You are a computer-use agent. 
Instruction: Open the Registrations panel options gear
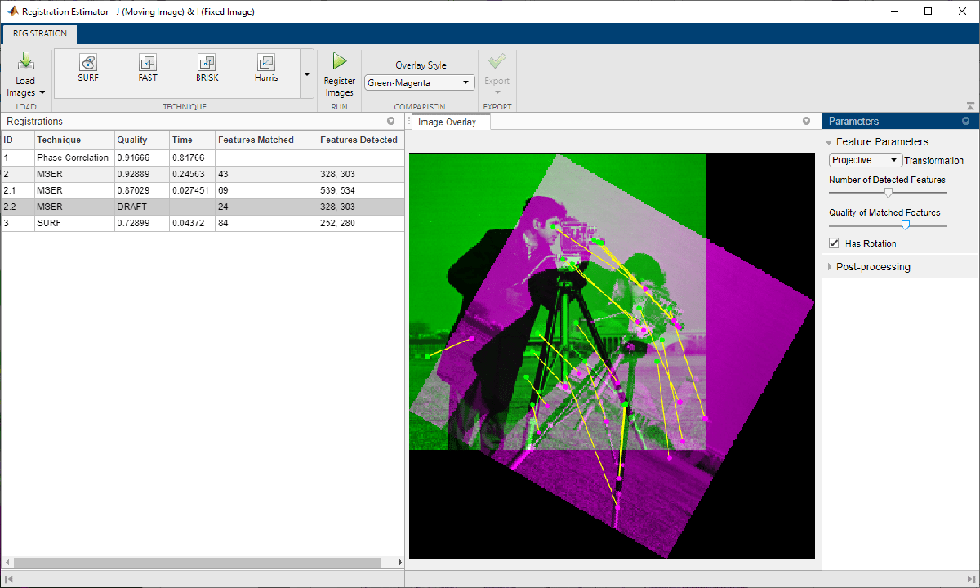[x=390, y=121]
